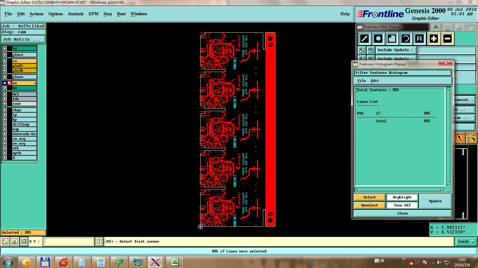Viewport: 478px width, 268px height.
Task: Toggle the positive polarity plus icon
Action: tap(434, 39)
